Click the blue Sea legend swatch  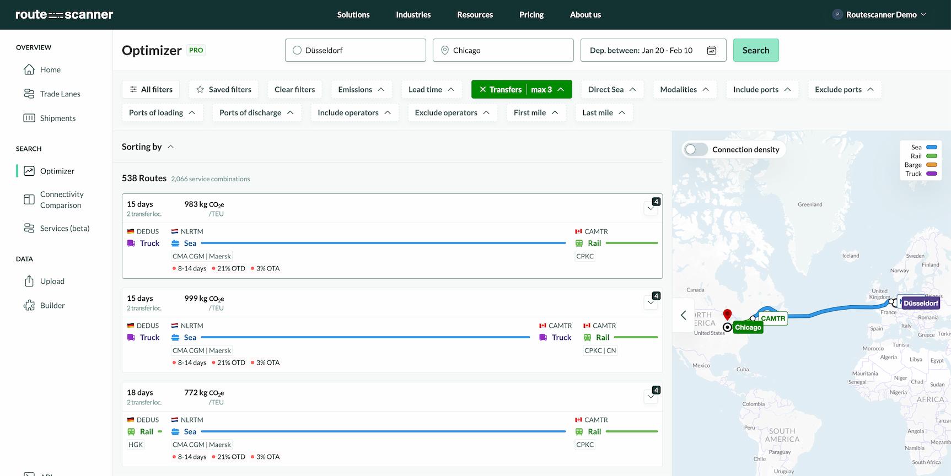pyautogui.click(x=932, y=147)
